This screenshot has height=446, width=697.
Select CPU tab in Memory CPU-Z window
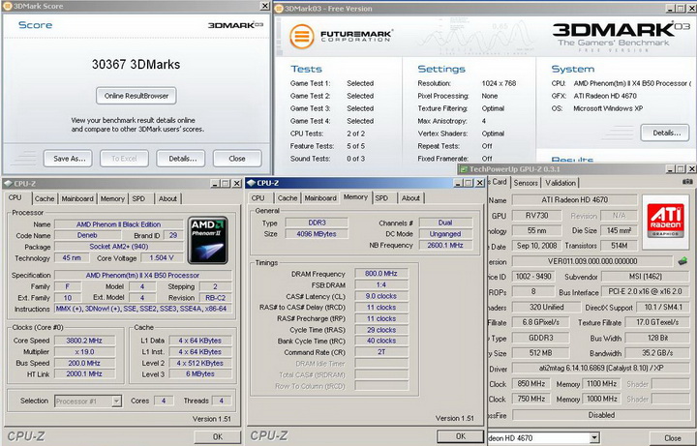[x=258, y=198]
